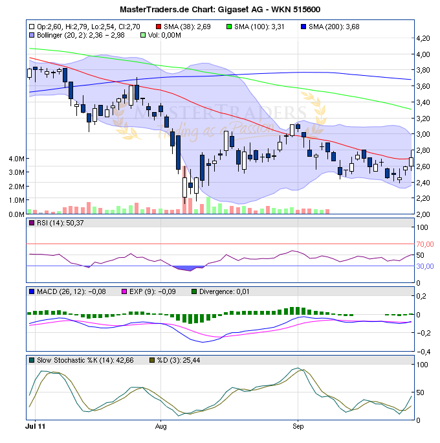Click the 4,20 price axis value
The width and height of the screenshot is (440, 443).
(x=423, y=38)
